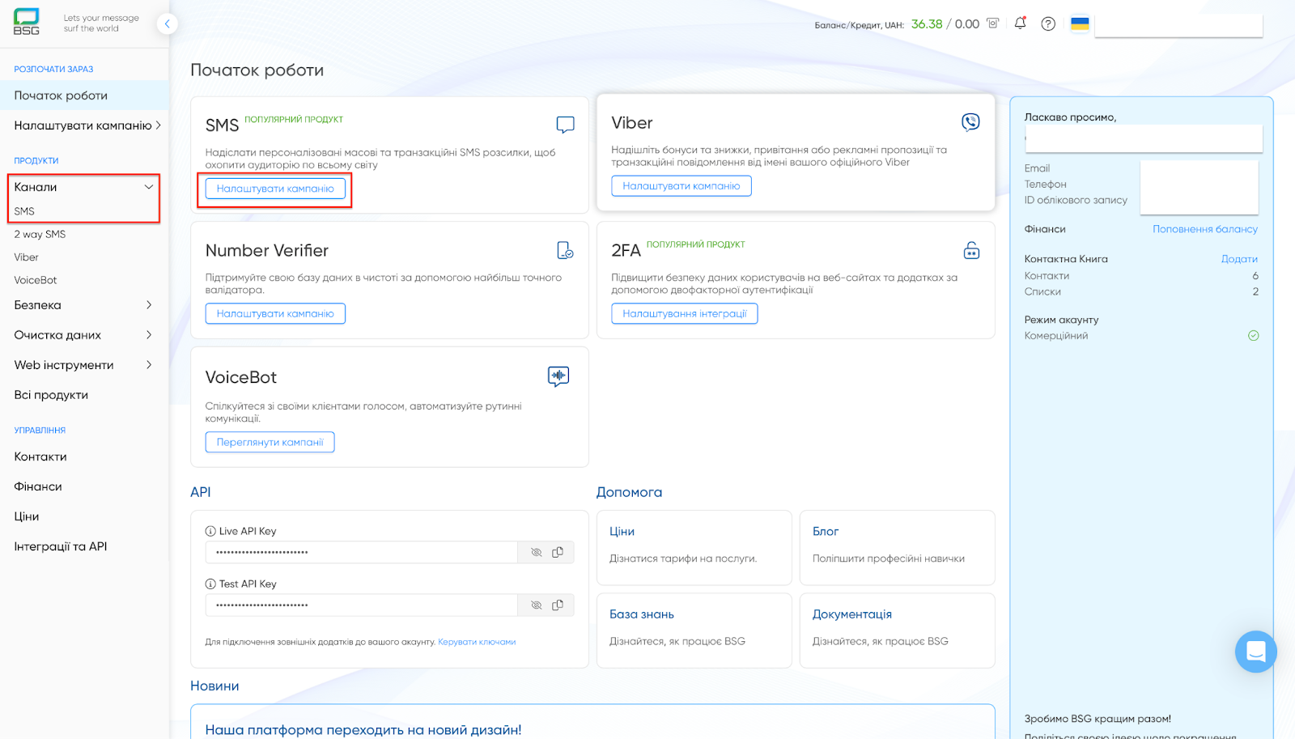Viewport: 1295px width, 739px height.
Task: Click the wallet icon next to balance
Action: point(993,23)
